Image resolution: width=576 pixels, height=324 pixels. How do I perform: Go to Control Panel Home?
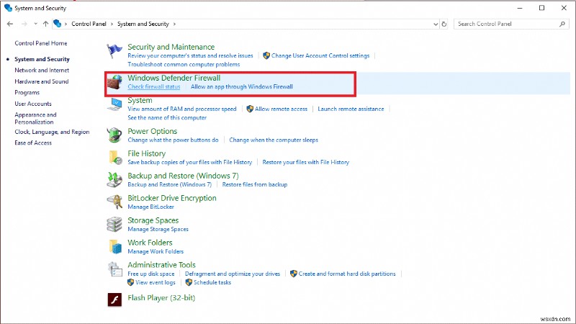coord(41,43)
